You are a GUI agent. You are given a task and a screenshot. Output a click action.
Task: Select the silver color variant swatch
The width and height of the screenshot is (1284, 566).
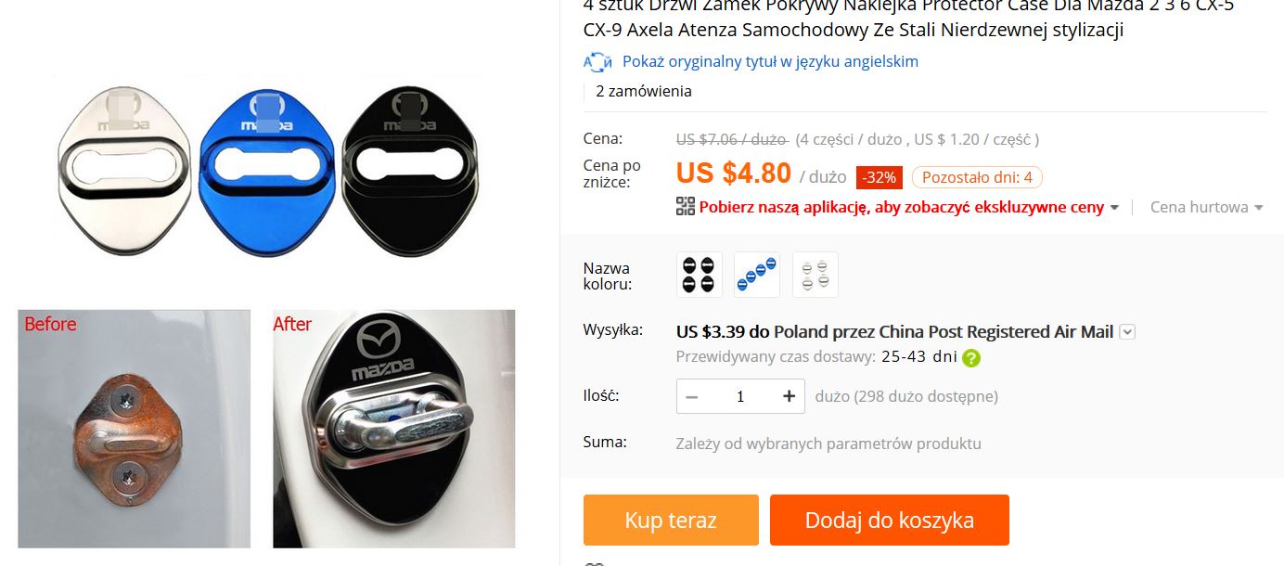(815, 275)
